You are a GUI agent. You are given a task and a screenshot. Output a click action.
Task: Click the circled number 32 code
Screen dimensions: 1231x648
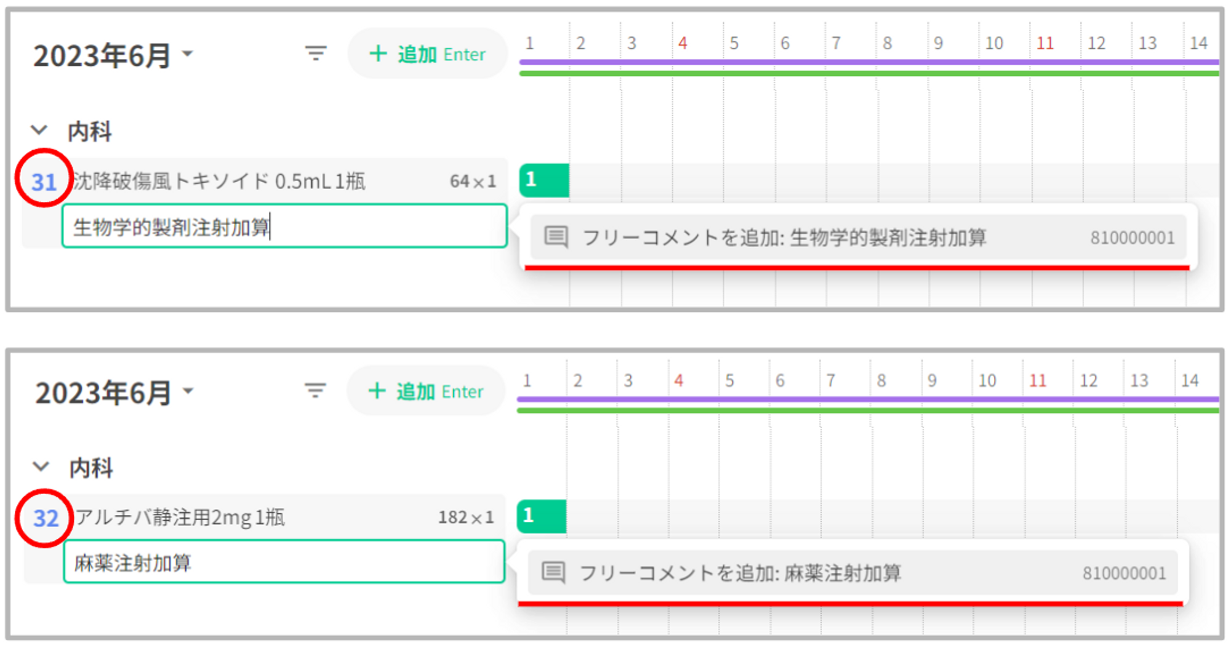[46, 518]
